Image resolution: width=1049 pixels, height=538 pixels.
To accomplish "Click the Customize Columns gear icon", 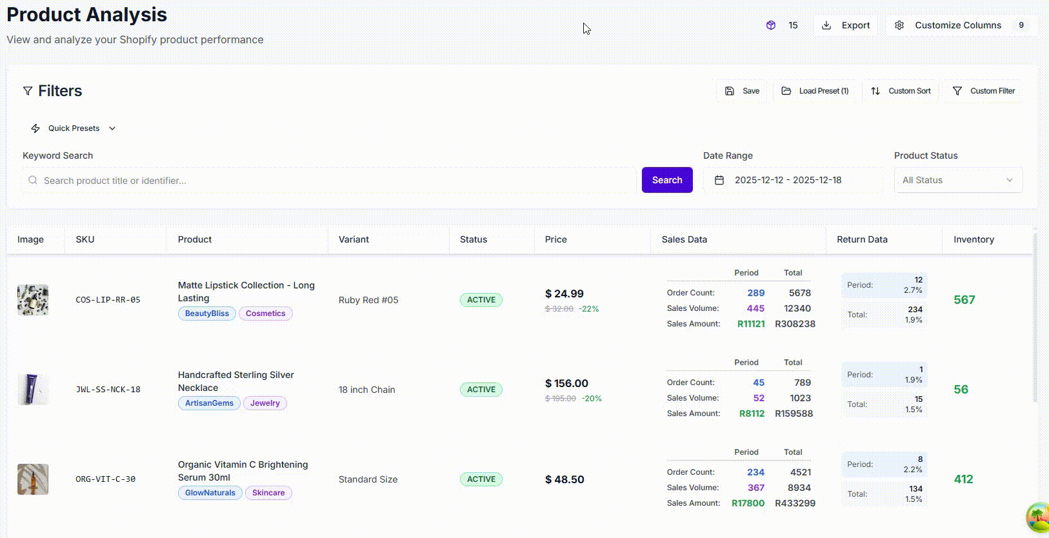I will pos(899,25).
